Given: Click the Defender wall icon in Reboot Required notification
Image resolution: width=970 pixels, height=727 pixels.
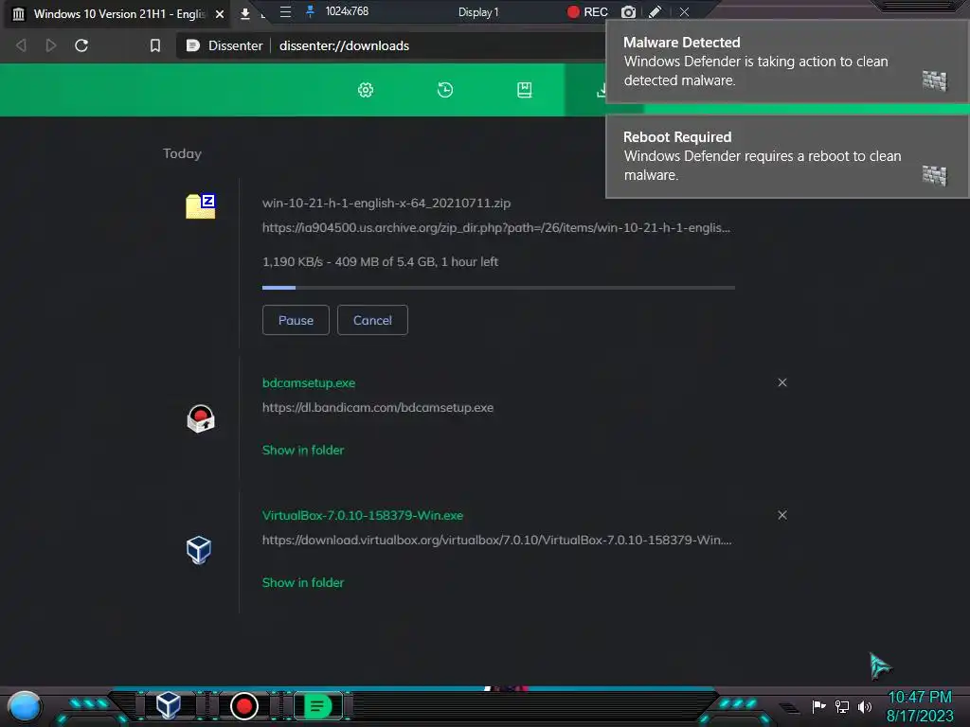Looking at the screenshot, I should [x=935, y=175].
